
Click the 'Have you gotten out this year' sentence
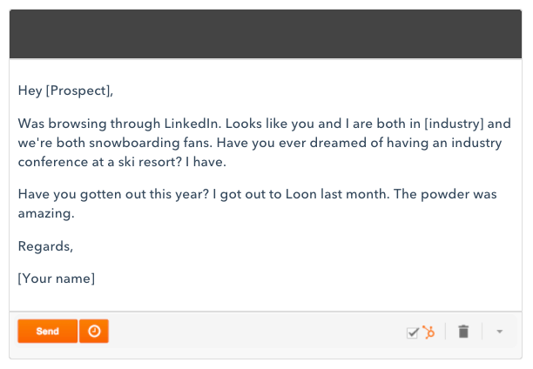(x=113, y=194)
